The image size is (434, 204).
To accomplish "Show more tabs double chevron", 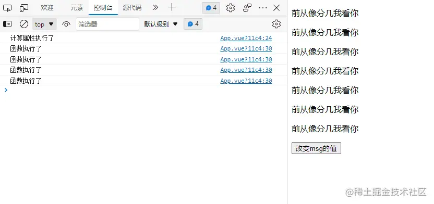I will click(155, 7).
